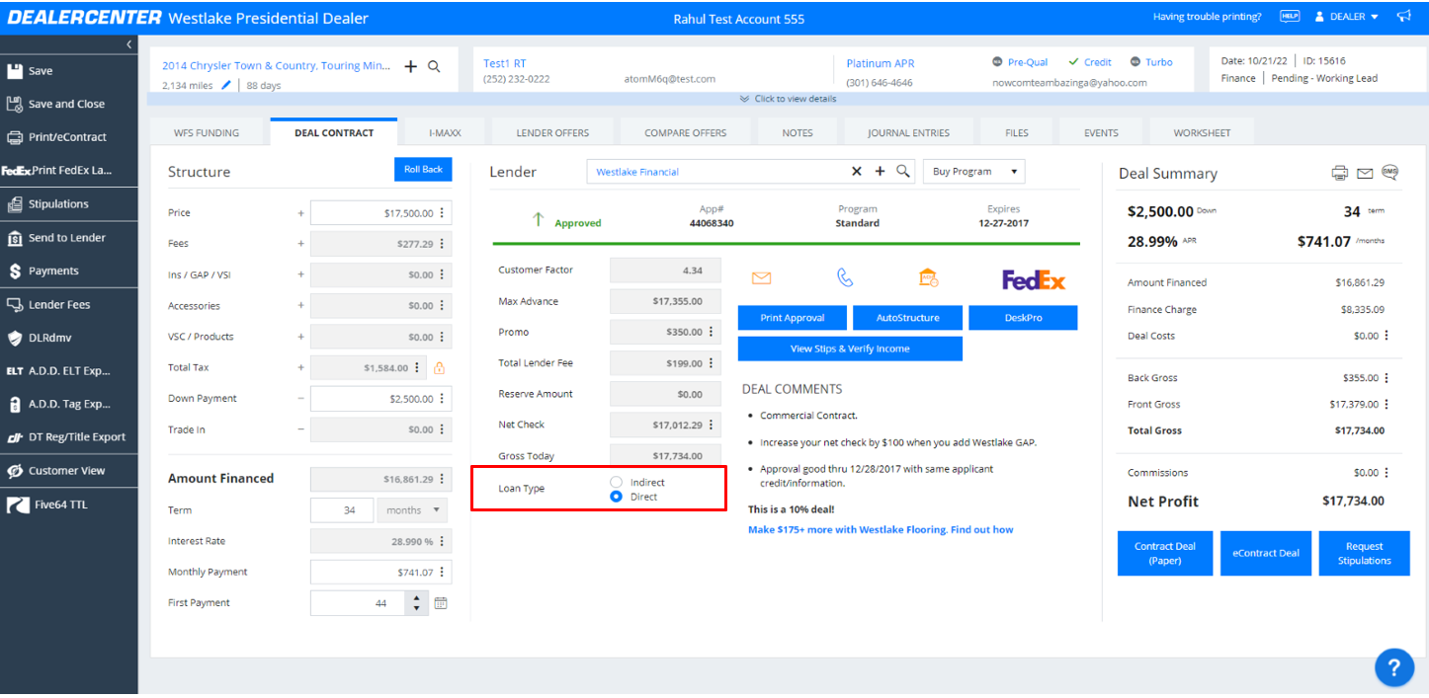This screenshot has height=698, width=1429.
Task: Switch to the I-MAXX tab
Action: click(445, 133)
